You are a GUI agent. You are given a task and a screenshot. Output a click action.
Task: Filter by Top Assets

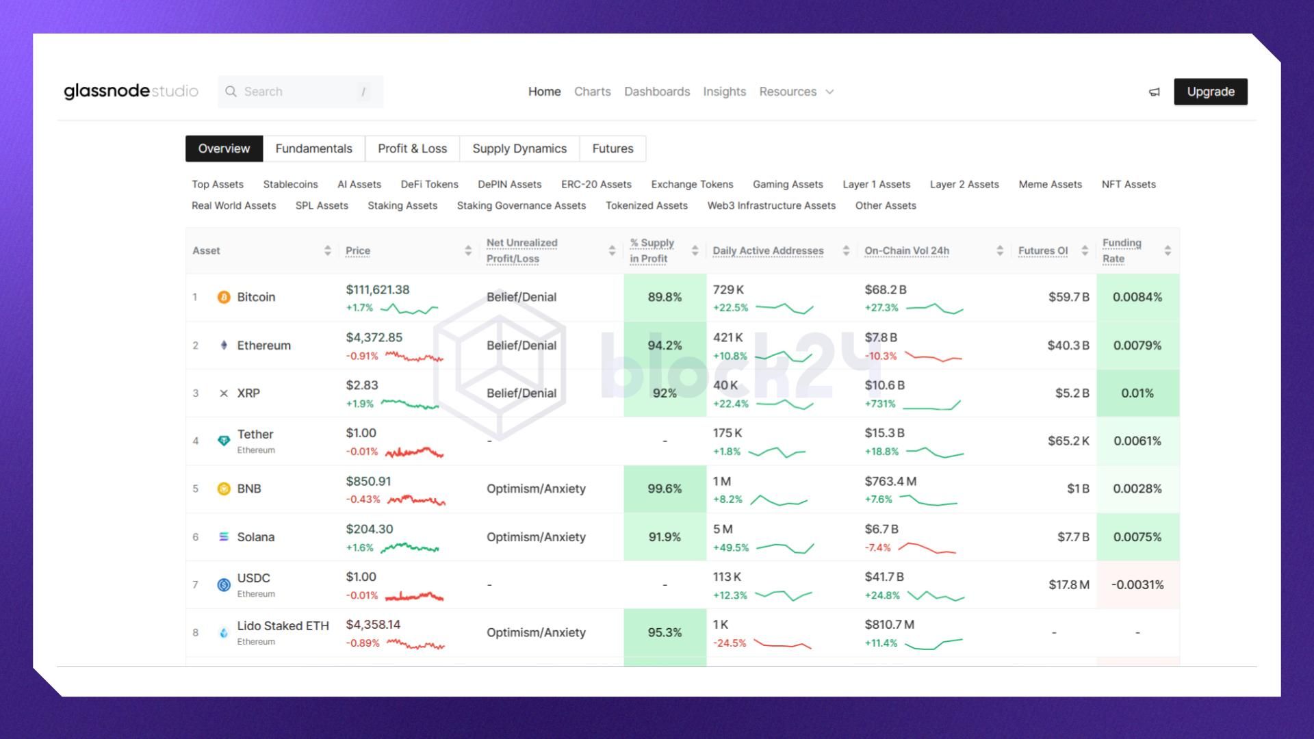click(218, 184)
